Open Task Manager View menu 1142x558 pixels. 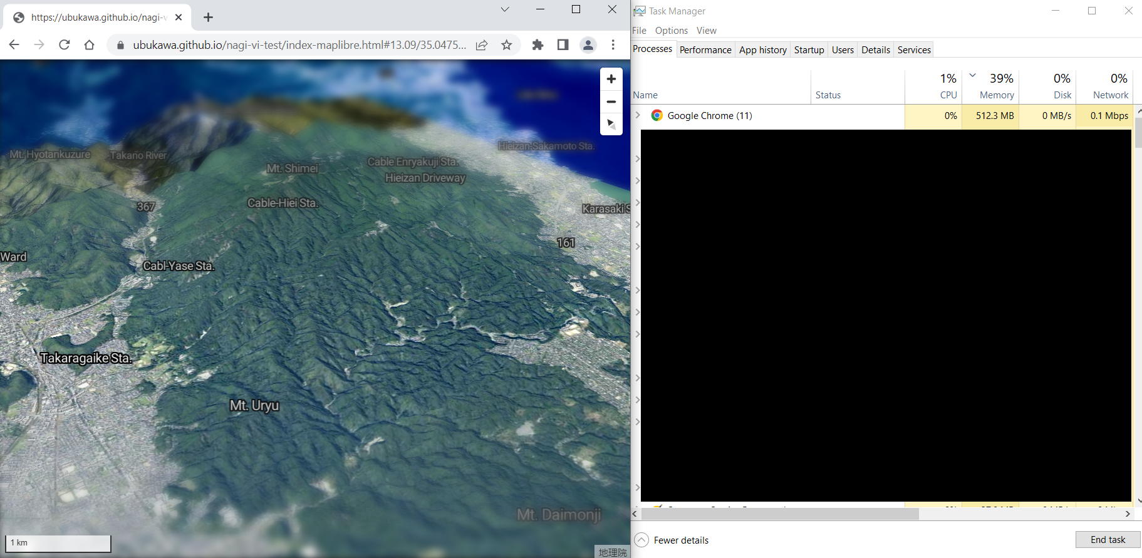[706, 31]
